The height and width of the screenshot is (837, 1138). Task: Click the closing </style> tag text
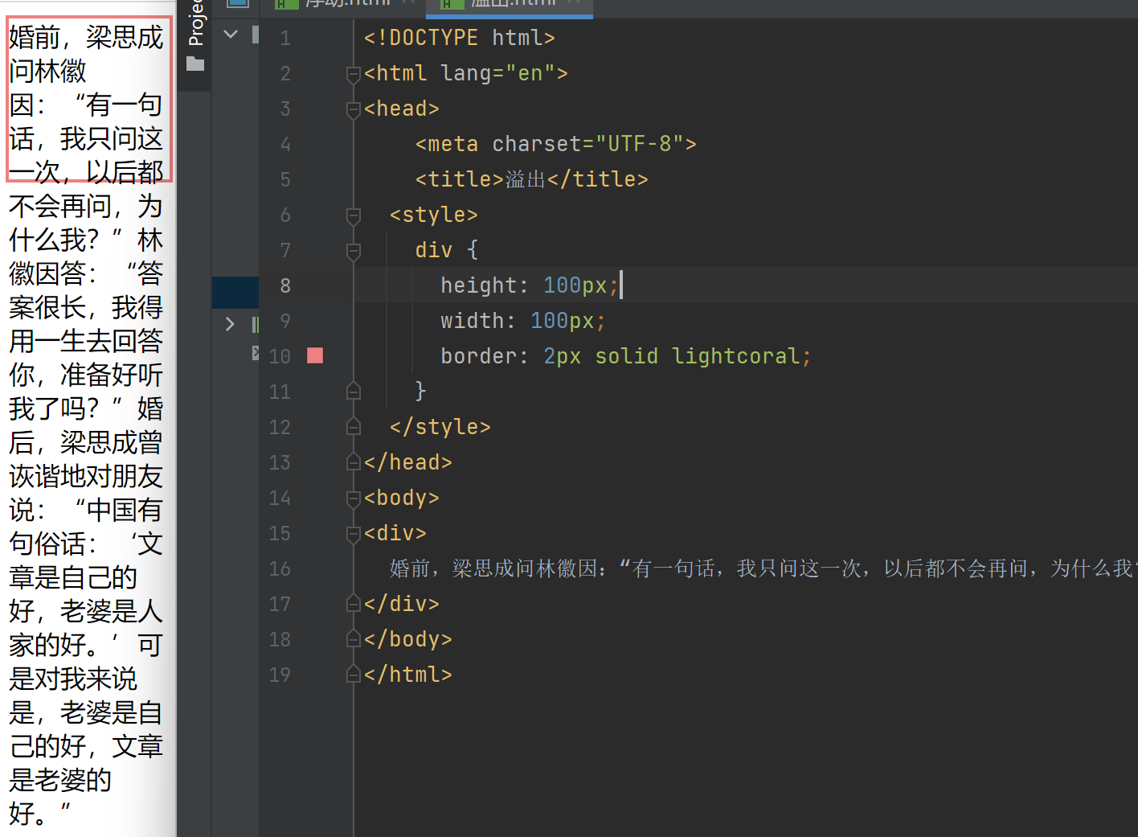tap(440, 427)
